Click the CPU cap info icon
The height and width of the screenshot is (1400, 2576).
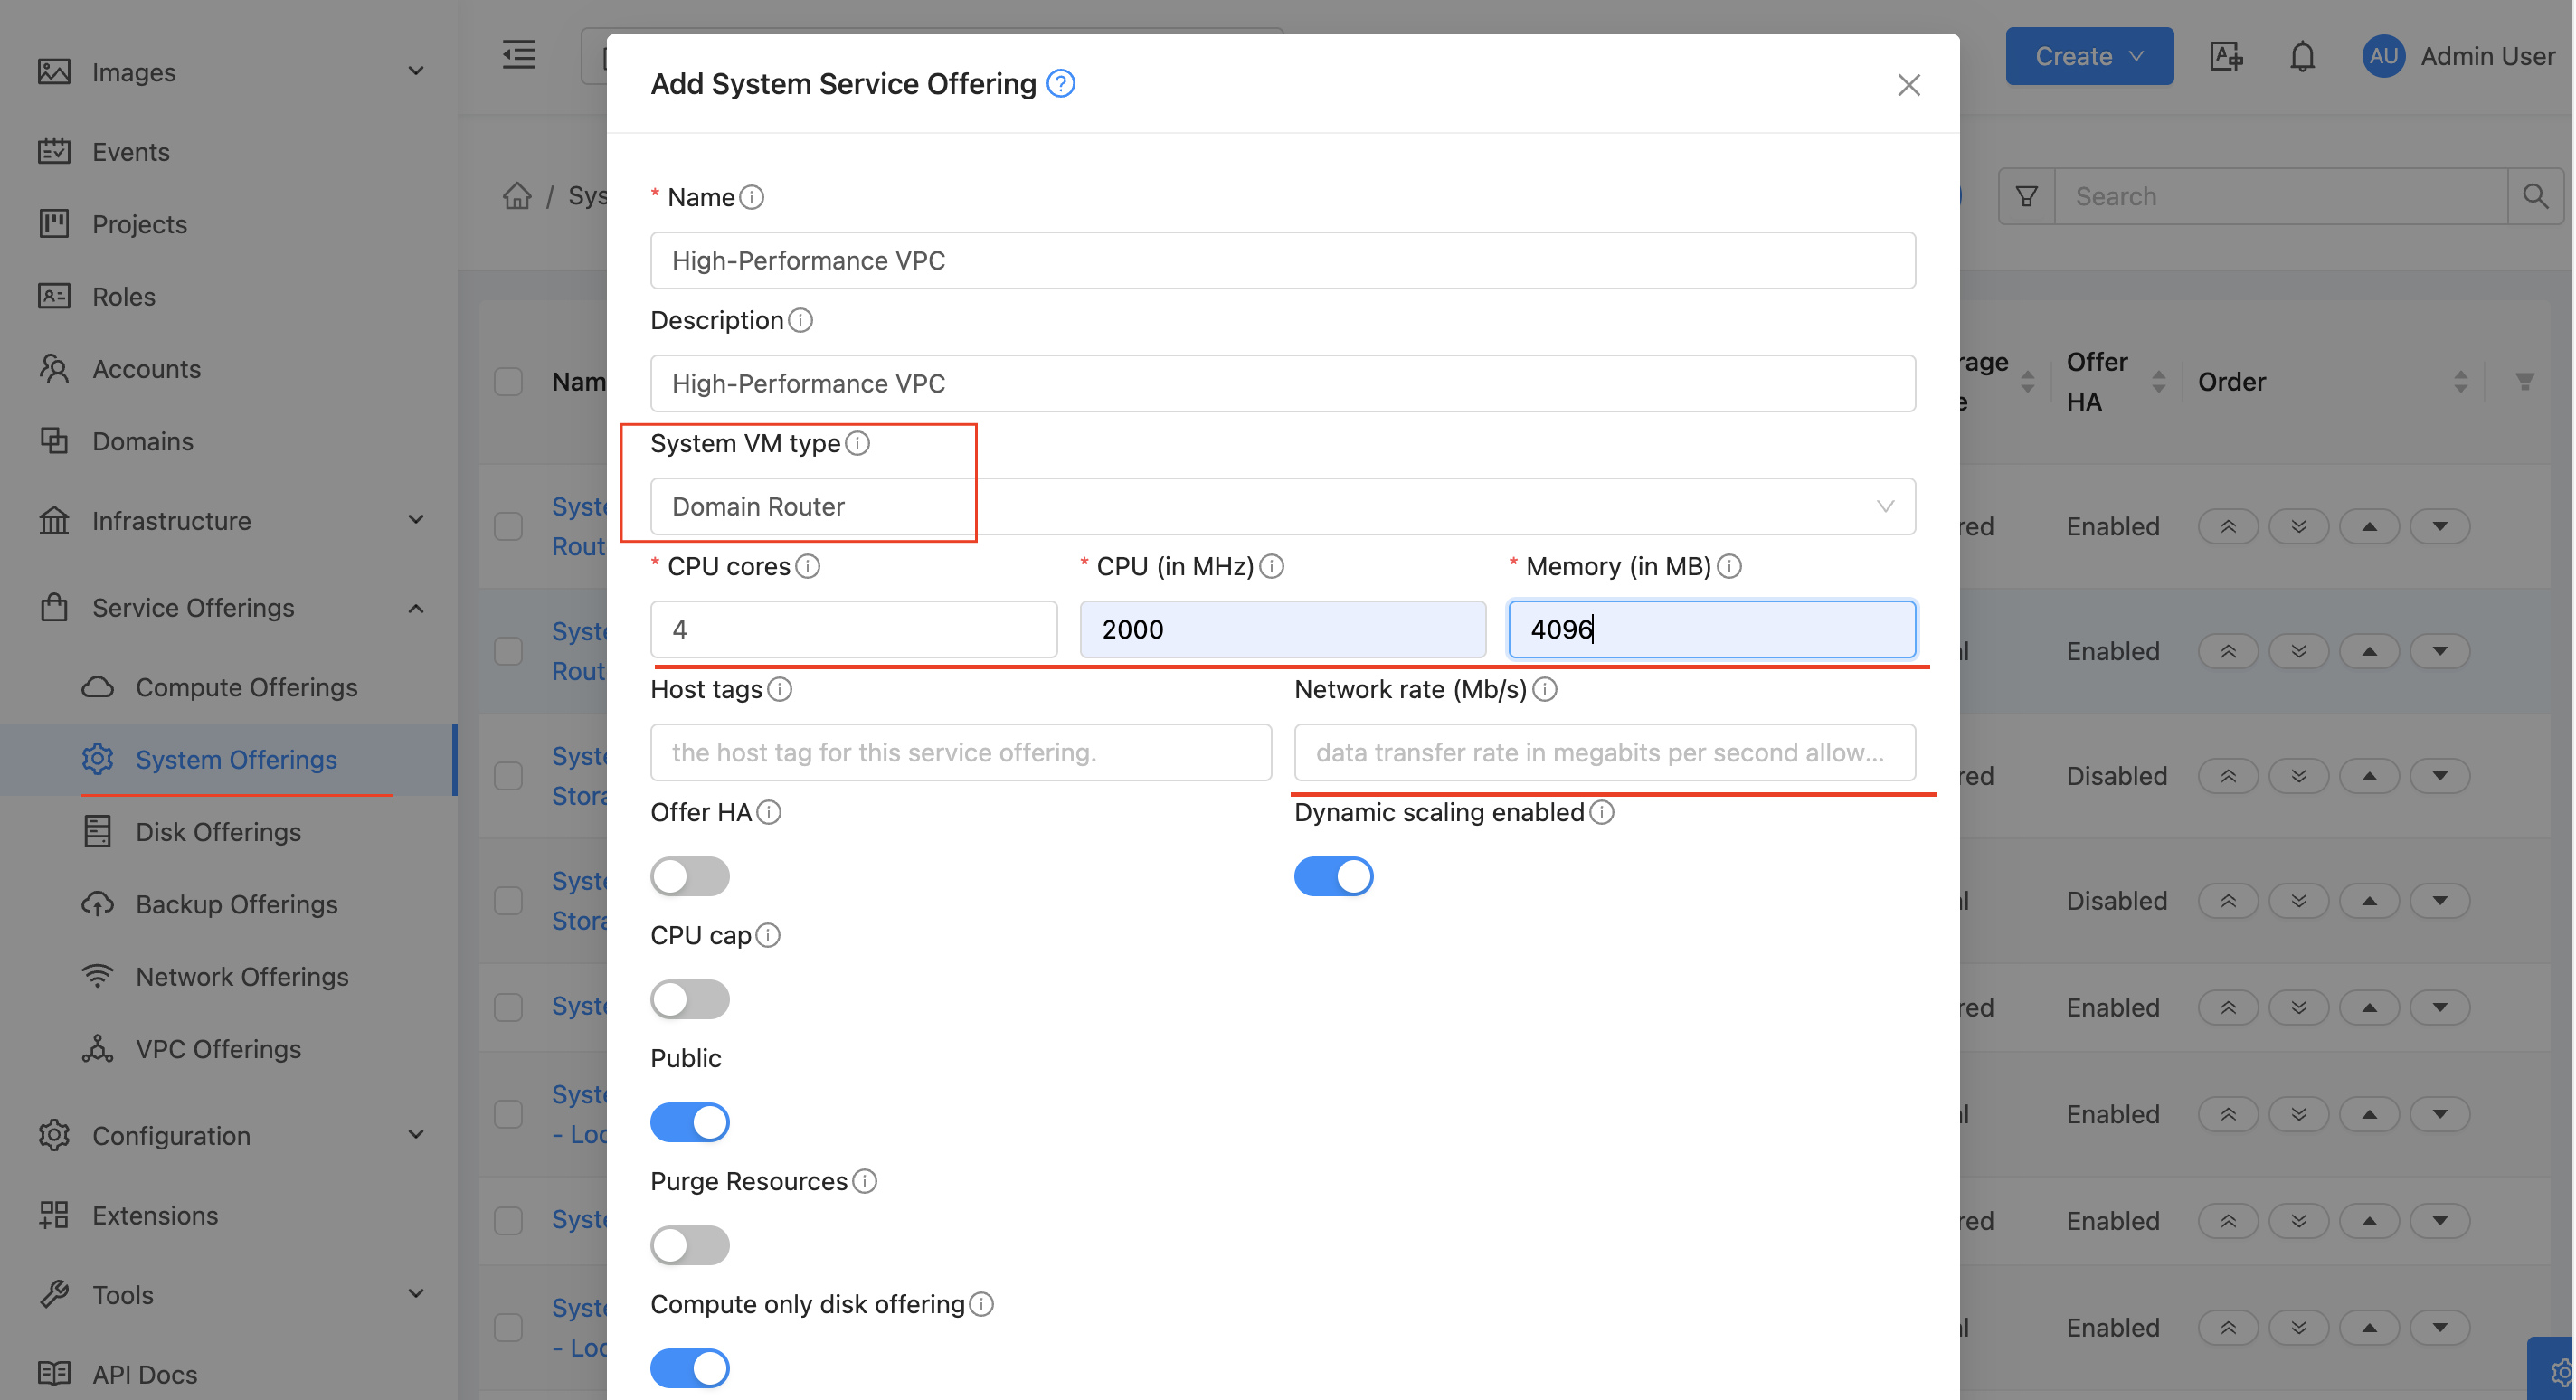tap(767, 935)
